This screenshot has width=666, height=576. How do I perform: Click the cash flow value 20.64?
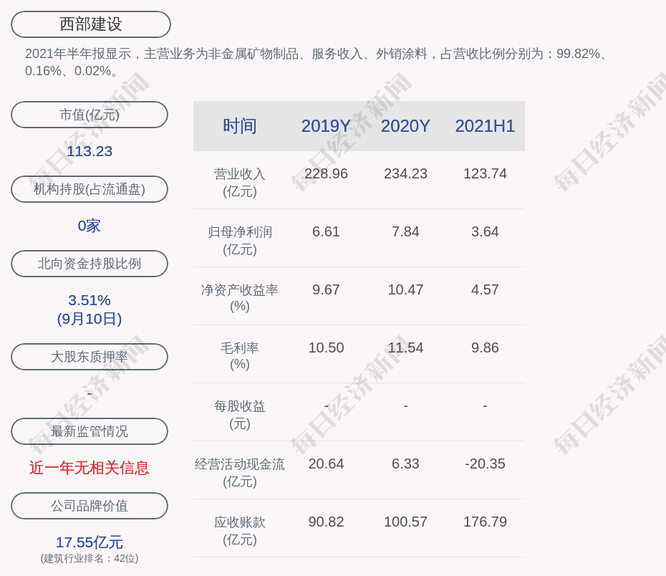coord(327,464)
